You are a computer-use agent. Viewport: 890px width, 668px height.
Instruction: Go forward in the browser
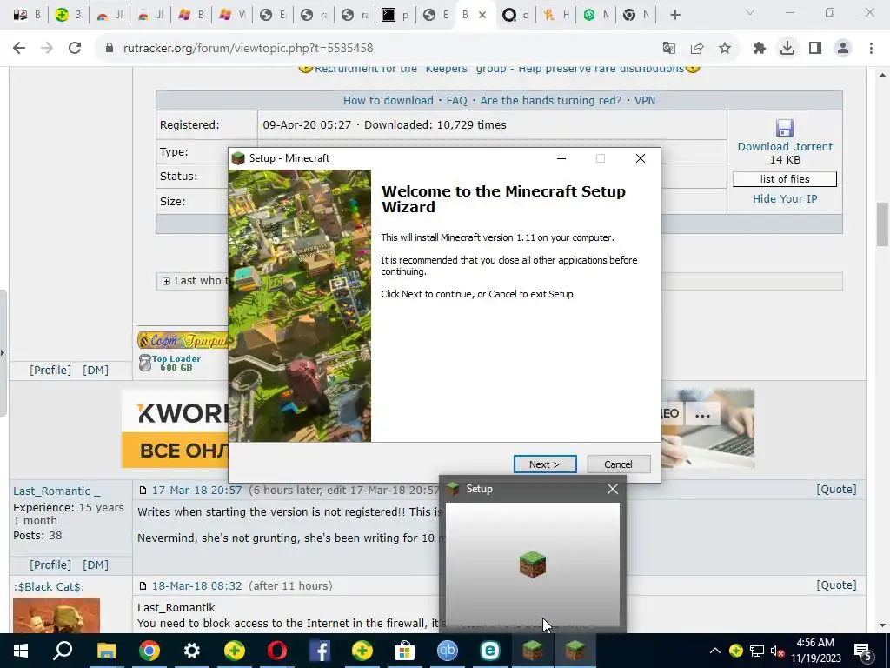click(47, 49)
